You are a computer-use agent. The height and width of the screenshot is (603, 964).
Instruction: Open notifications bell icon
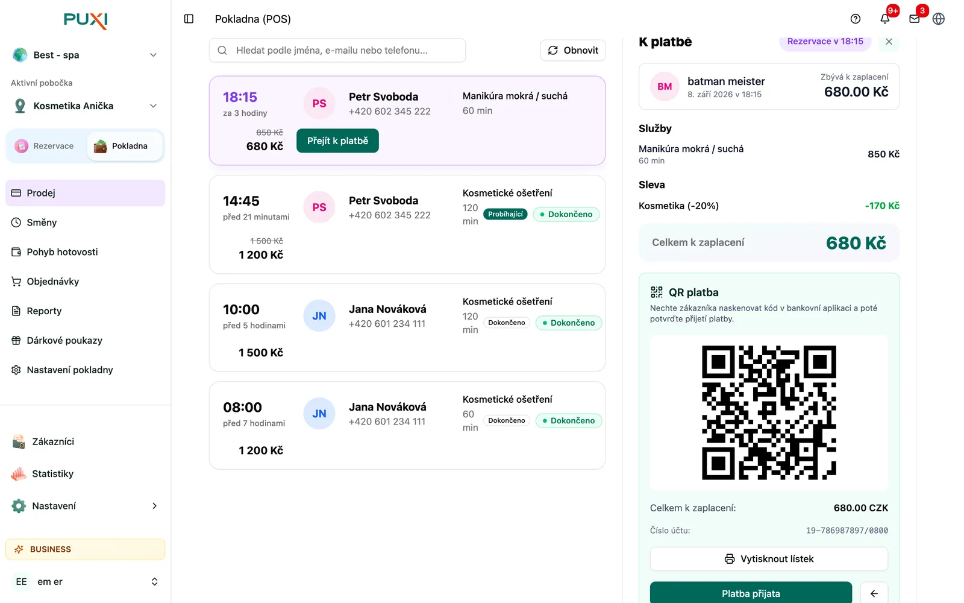click(885, 19)
